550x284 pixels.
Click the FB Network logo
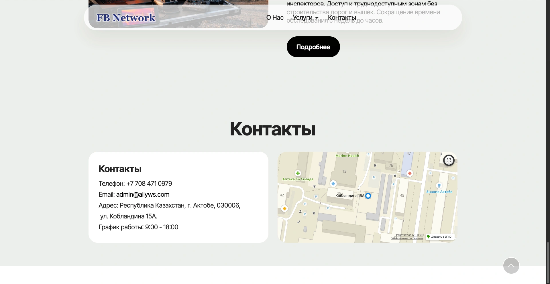click(x=126, y=18)
